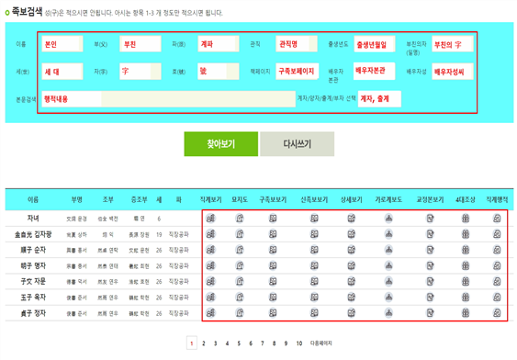Open 4대조상 icon for 정자 row
The image size is (517, 360).
point(466,313)
